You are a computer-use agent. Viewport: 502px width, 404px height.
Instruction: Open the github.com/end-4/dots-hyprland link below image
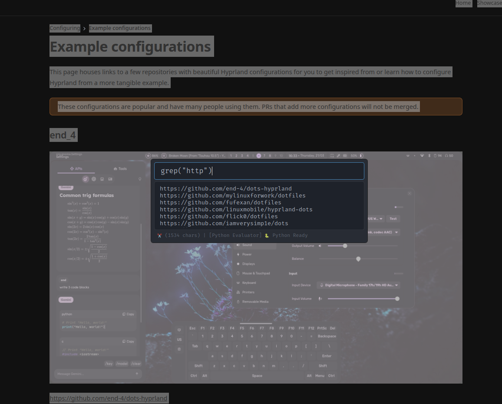109,398
